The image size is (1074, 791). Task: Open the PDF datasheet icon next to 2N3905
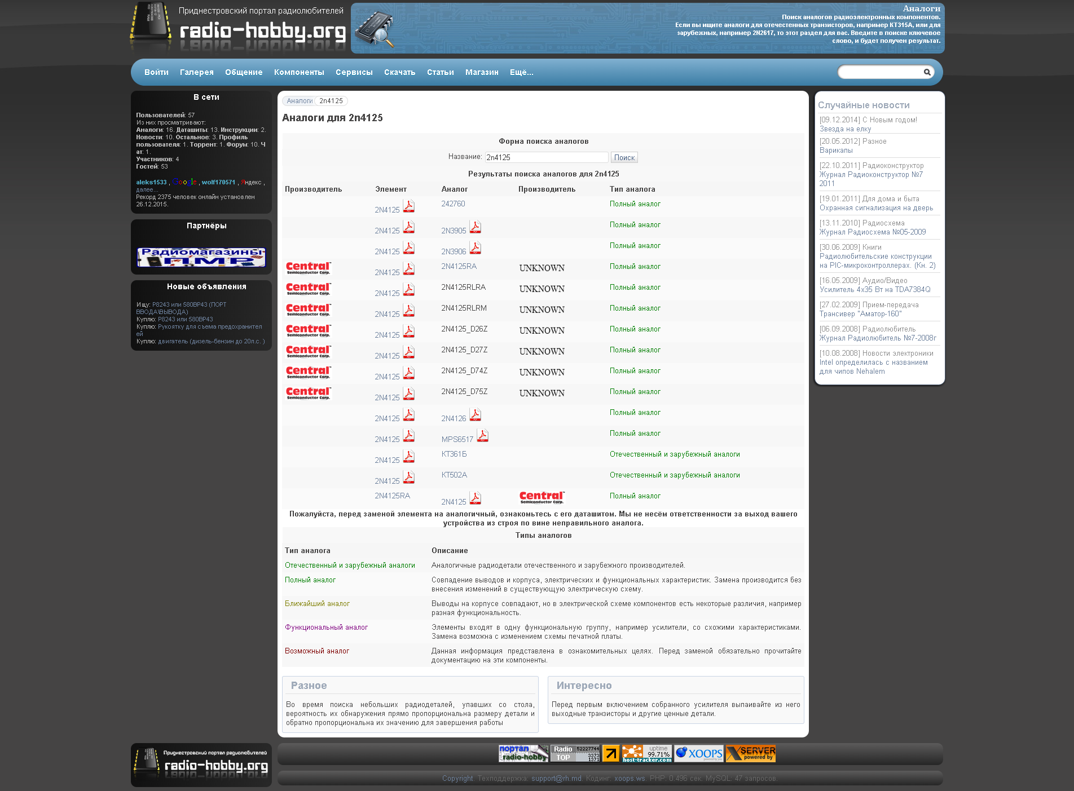pos(475,227)
